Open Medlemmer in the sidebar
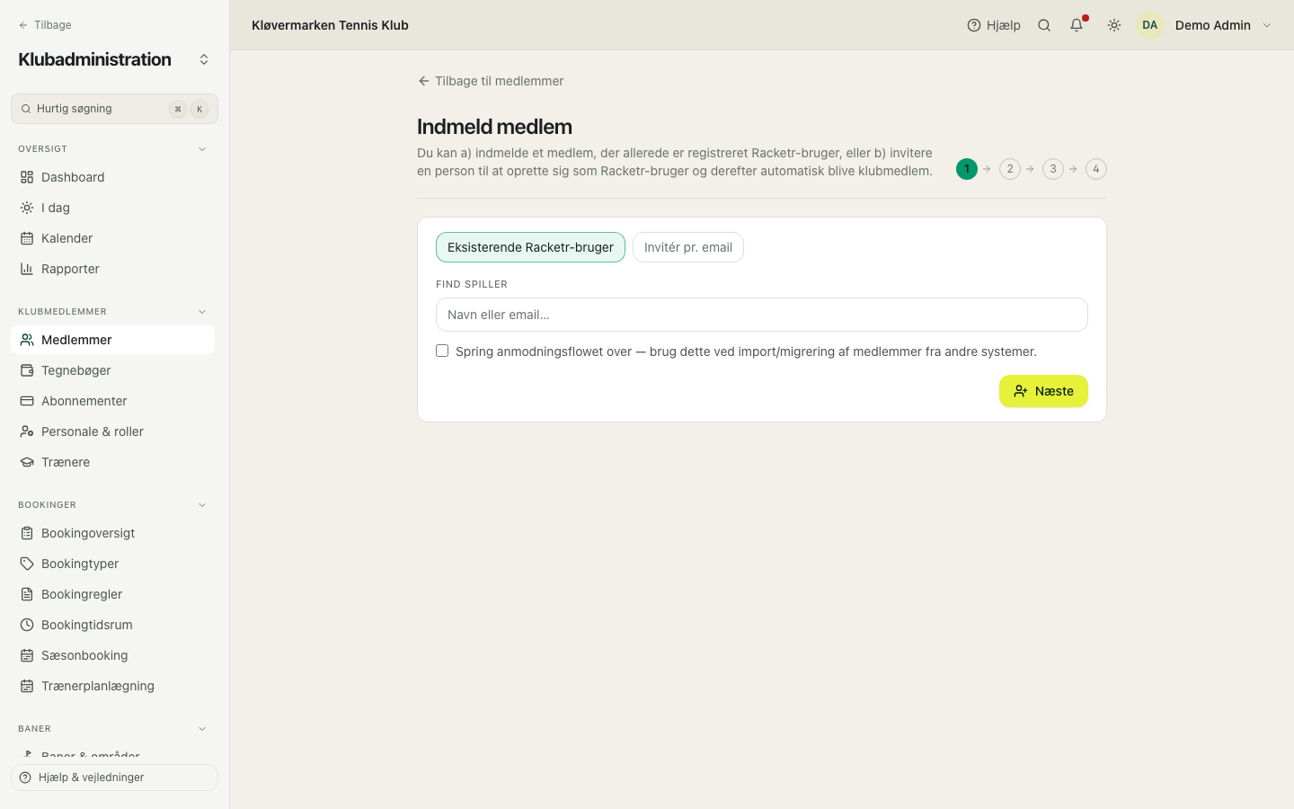Viewport: 1294px width, 809px height. 112,340
